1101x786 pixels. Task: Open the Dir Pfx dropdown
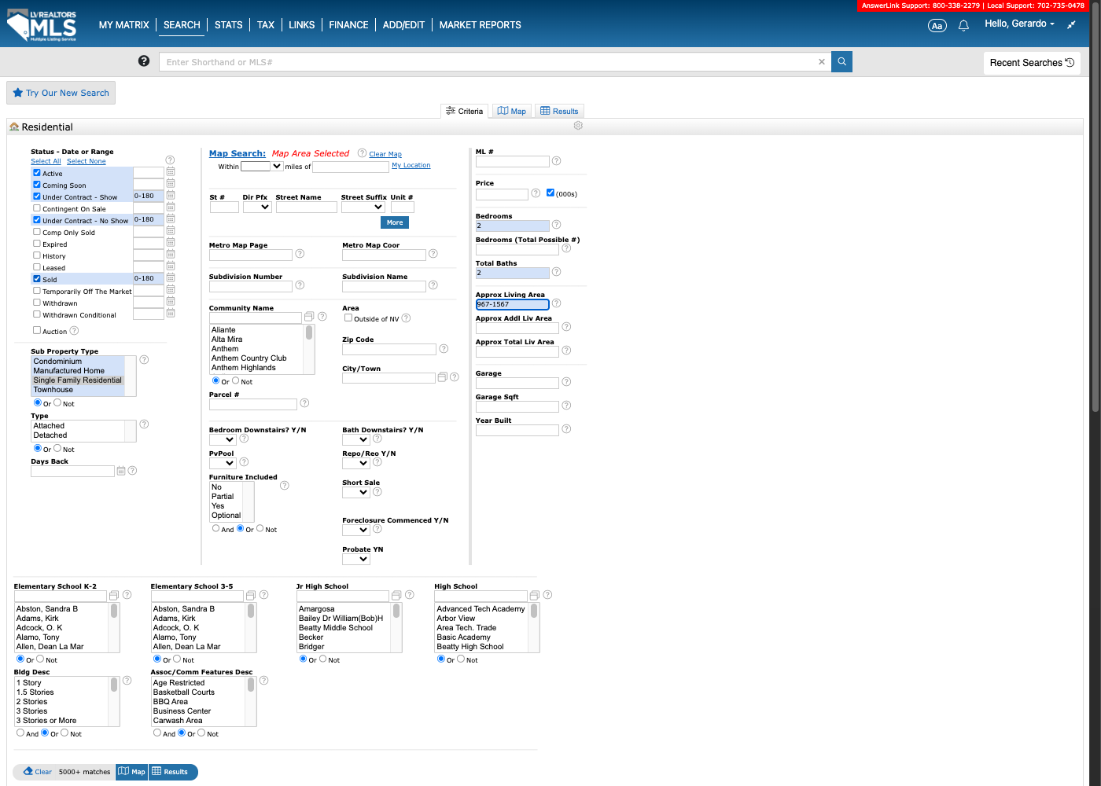(x=257, y=207)
